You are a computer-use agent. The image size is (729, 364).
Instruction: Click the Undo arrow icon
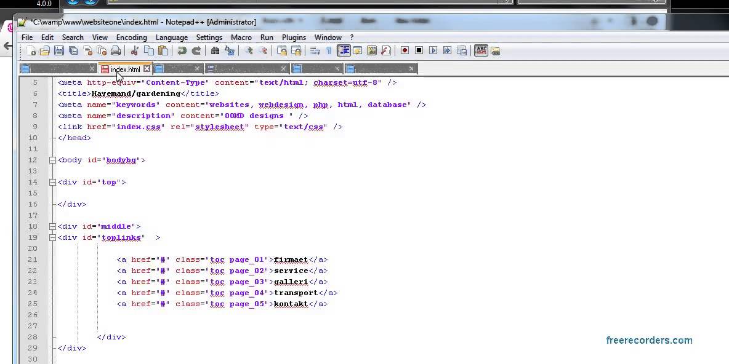pos(182,51)
